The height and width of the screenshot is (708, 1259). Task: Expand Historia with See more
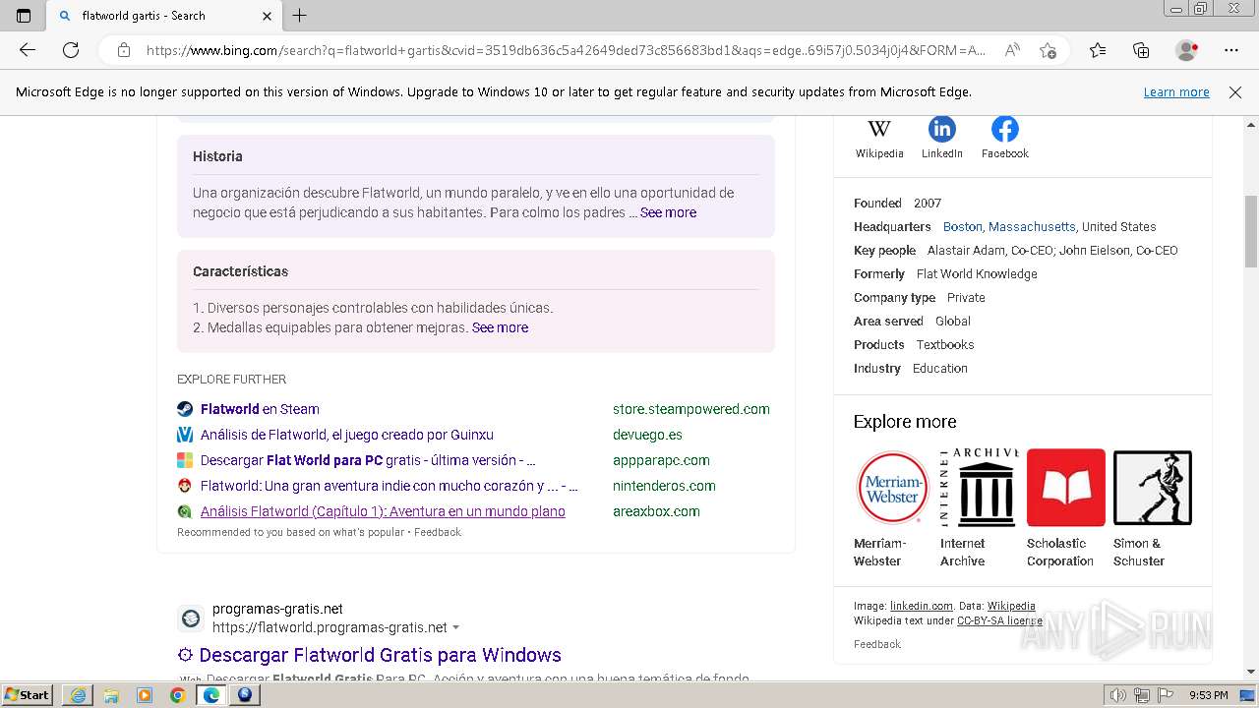(x=668, y=212)
